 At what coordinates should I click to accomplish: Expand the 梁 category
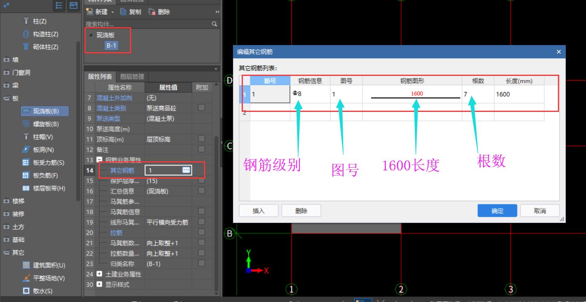click(x=6, y=85)
